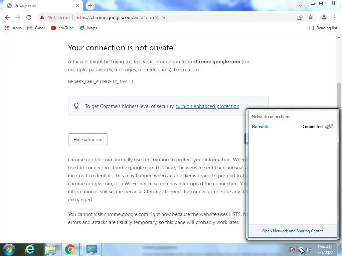This screenshot has height=256, width=342.
Task: Click the scrollbar up arrow
Action: pyautogui.click(x=339, y=37)
